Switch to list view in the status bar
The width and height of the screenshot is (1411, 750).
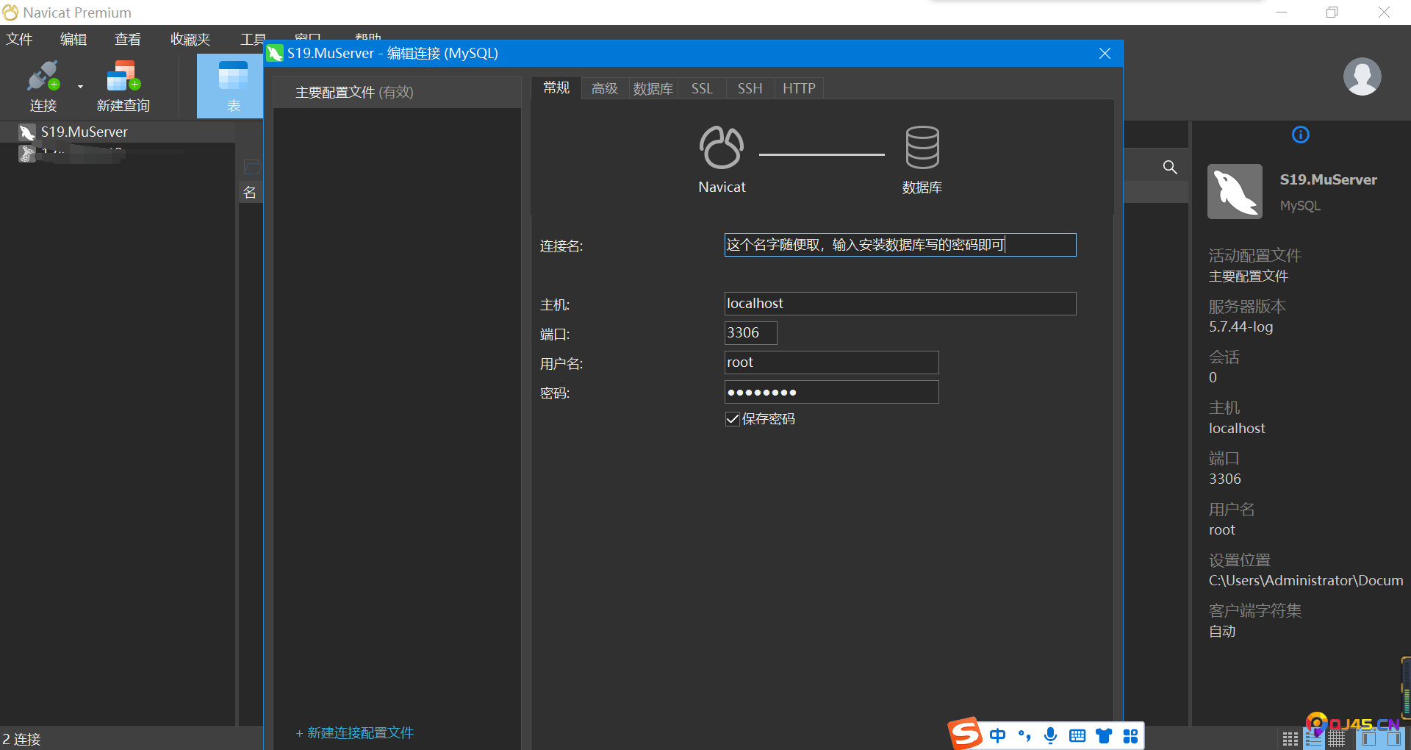click(x=1313, y=740)
